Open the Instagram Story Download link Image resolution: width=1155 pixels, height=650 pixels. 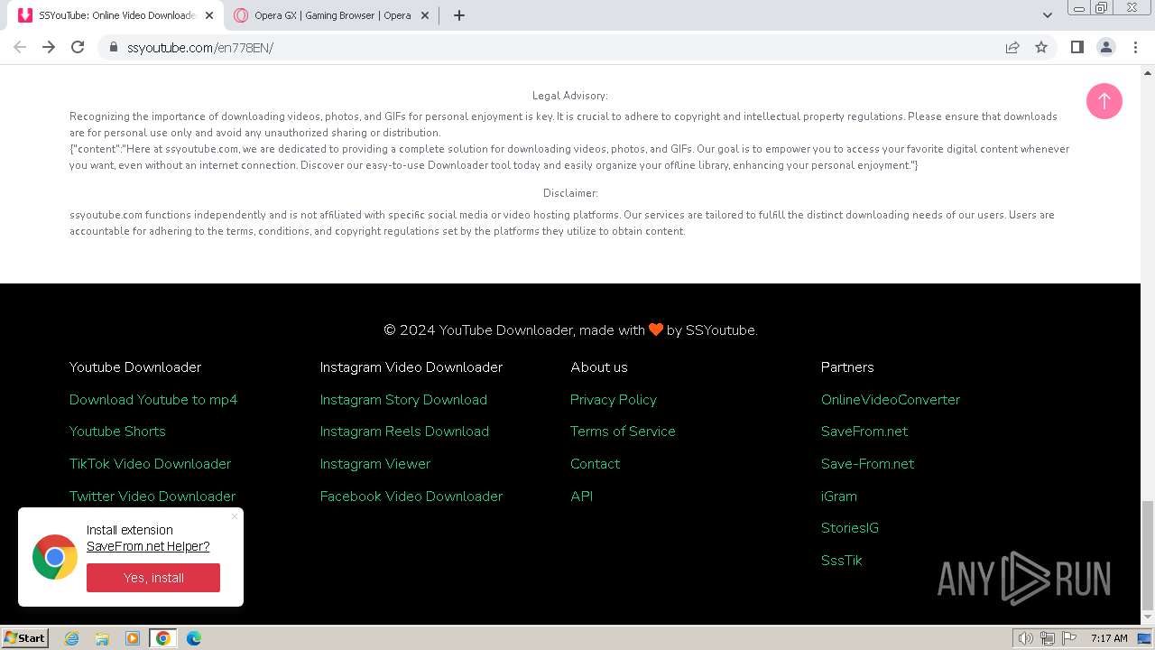click(403, 400)
